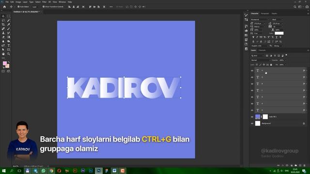
Task: Hide the R text layer
Action: 252,84
